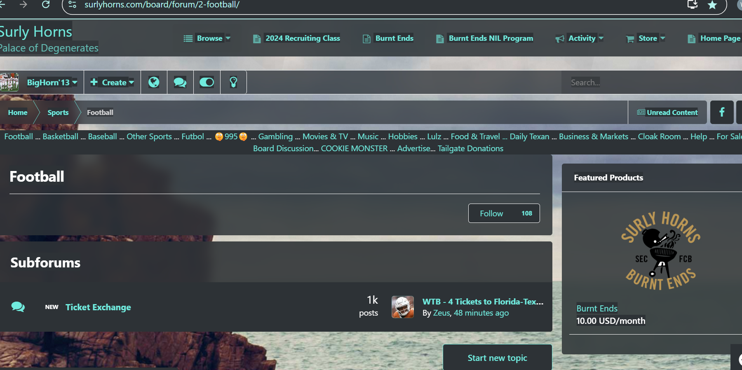The image size is (742, 370).
Task: Open Futbol forum link
Action: tap(193, 136)
